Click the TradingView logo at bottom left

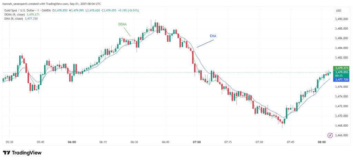point(22,153)
